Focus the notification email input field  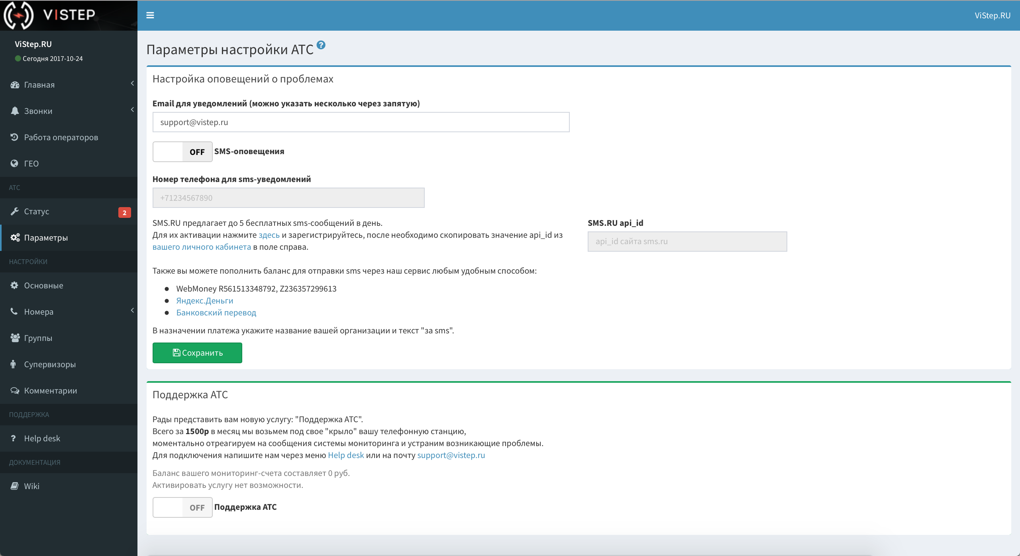point(361,122)
